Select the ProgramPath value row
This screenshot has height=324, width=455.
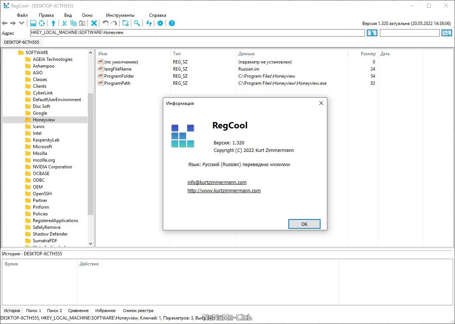point(236,83)
